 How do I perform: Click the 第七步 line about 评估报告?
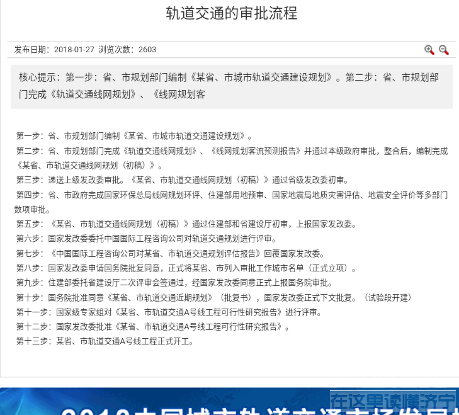(x=170, y=254)
